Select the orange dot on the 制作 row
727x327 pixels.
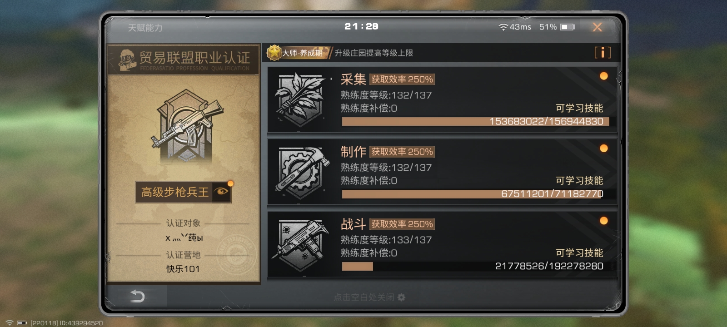tap(603, 148)
